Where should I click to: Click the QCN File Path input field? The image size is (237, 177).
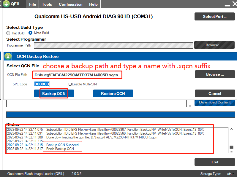113,75
